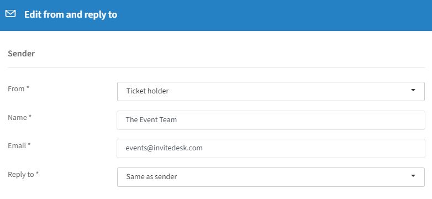The width and height of the screenshot is (432, 199).
Task: Click the required asterisk next to Reply to
Action: point(37,174)
